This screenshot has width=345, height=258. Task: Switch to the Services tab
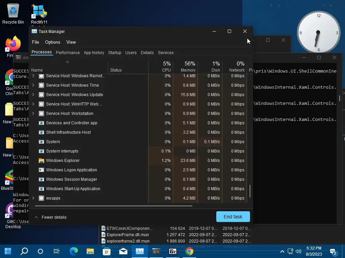click(166, 53)
